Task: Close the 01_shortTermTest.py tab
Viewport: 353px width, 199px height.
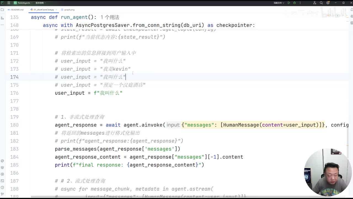Action: 57,10
